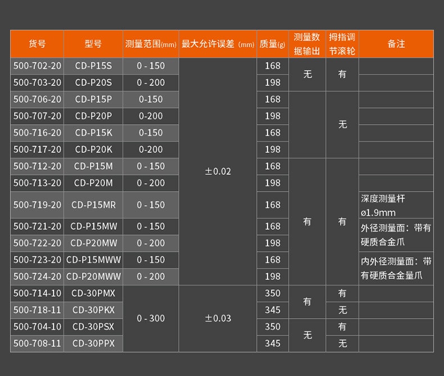Screen dimensions: 444x376
Task: Click item number 500-719-20
Action: point(37,205)
